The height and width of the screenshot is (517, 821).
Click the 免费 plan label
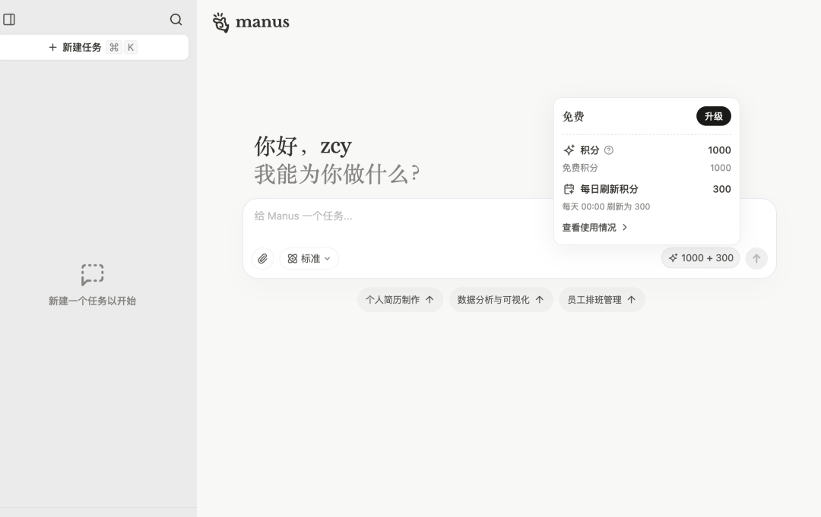point(573,117)
